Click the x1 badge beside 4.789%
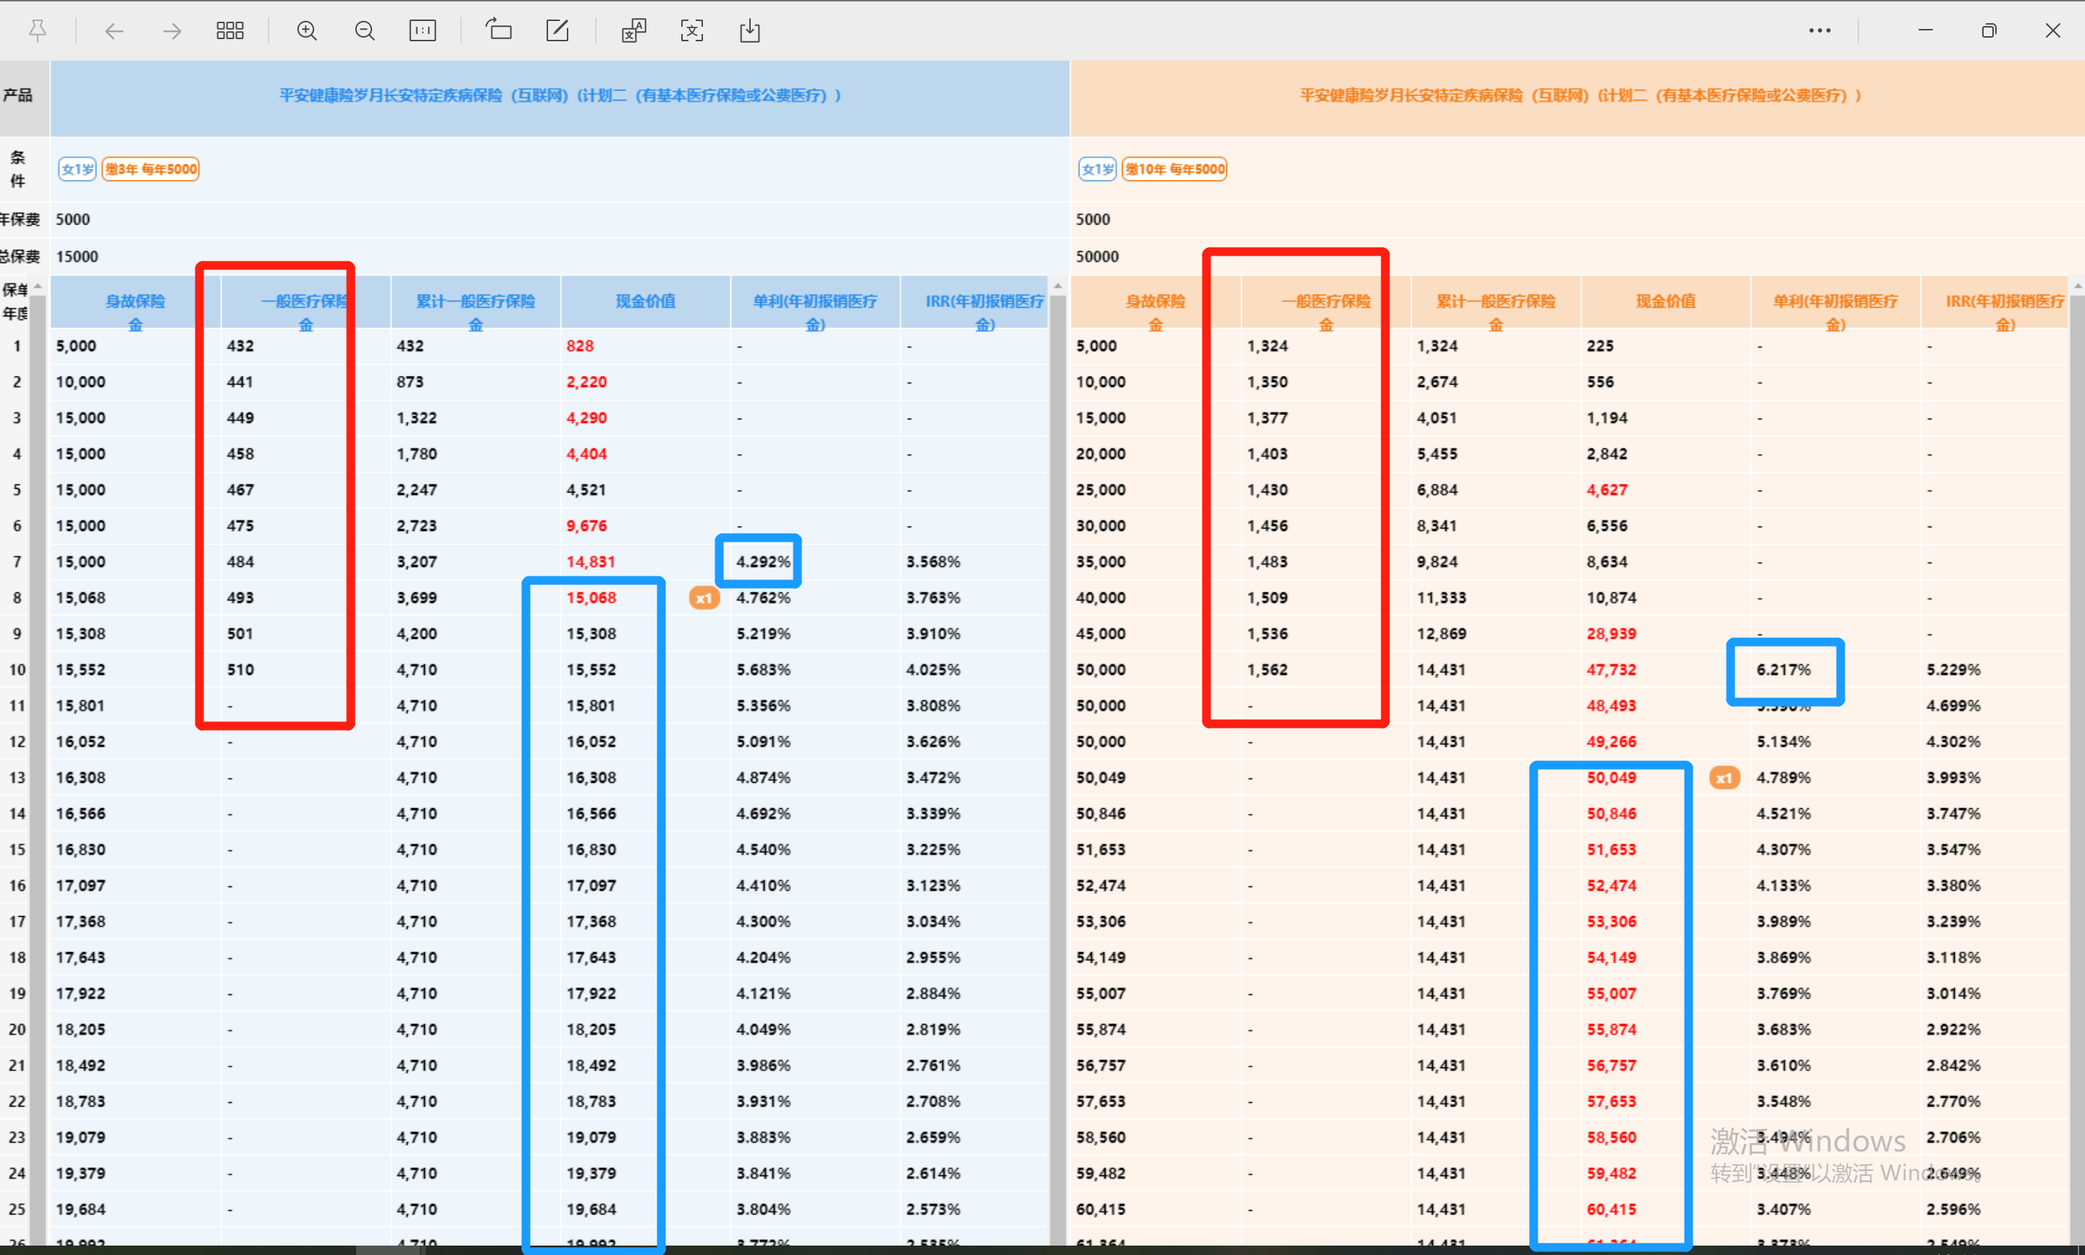This screenshot has width=2085, height=1255. [x=1724, y=778]
